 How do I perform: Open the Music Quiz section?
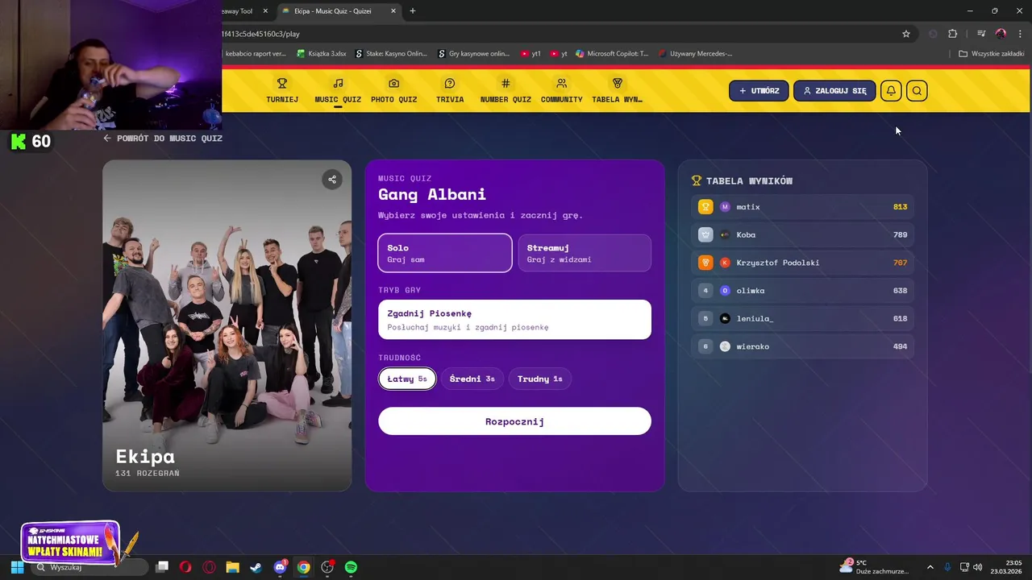coord(338,90)
